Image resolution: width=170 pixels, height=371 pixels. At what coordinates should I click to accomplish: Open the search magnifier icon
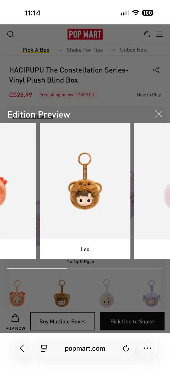[11, 34]
